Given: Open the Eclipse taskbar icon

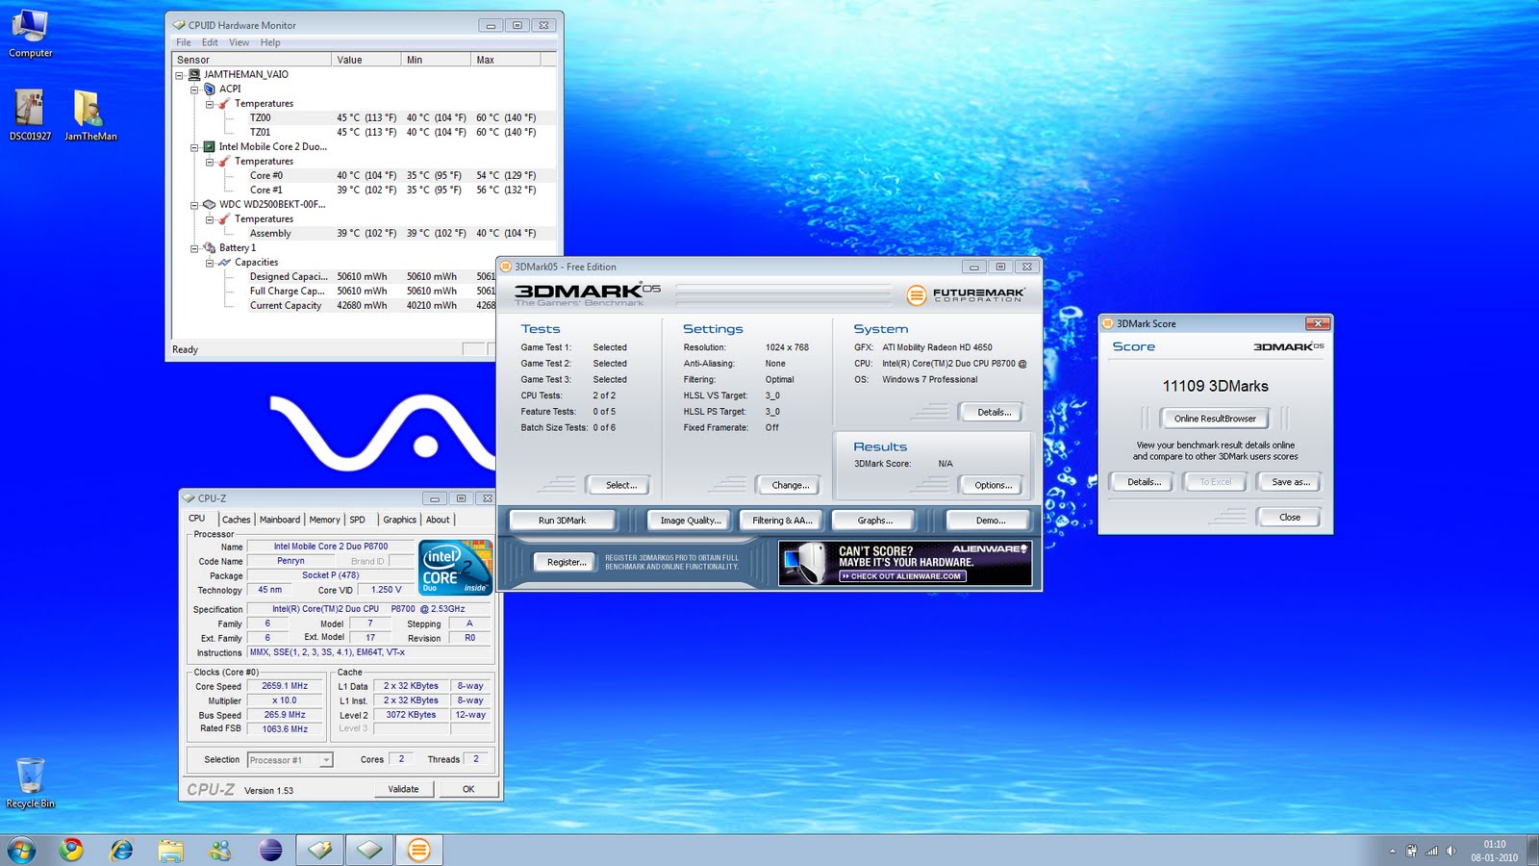Looking at the screenshot, I should click(271, 850).
